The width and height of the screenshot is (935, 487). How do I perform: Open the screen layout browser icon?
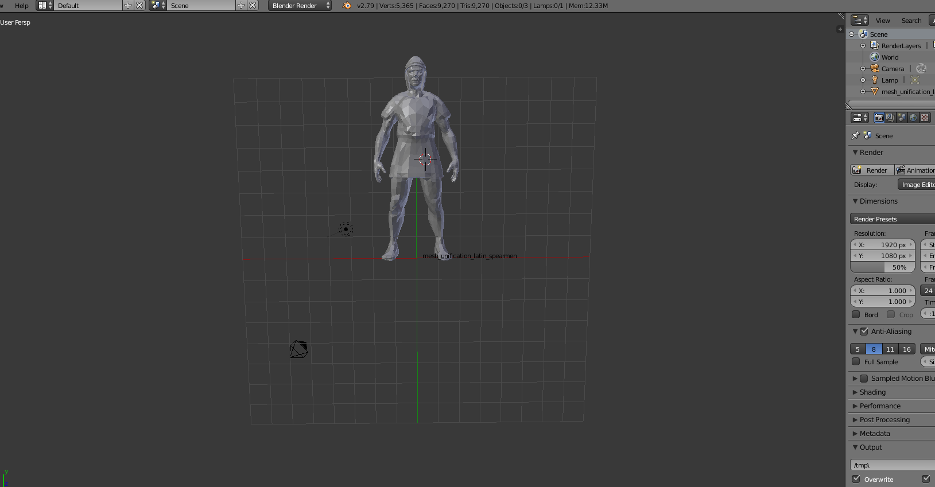(x=45, y=5)
